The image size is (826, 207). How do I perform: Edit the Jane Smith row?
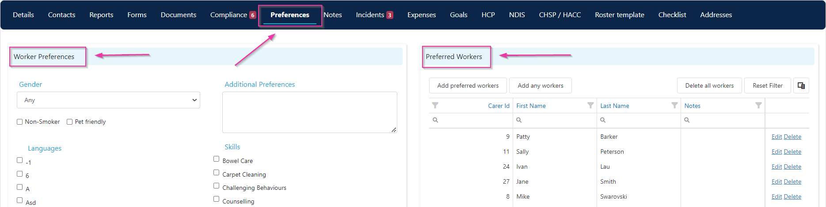coord(777,182)
